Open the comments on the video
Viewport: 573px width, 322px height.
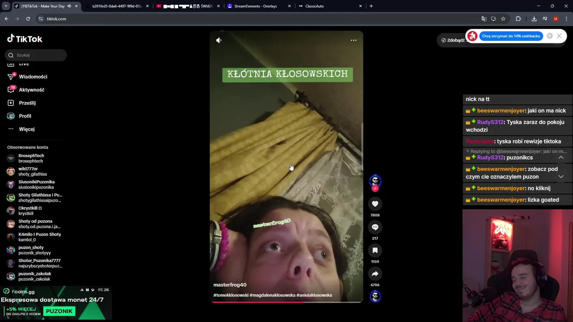tap(375, 227)
